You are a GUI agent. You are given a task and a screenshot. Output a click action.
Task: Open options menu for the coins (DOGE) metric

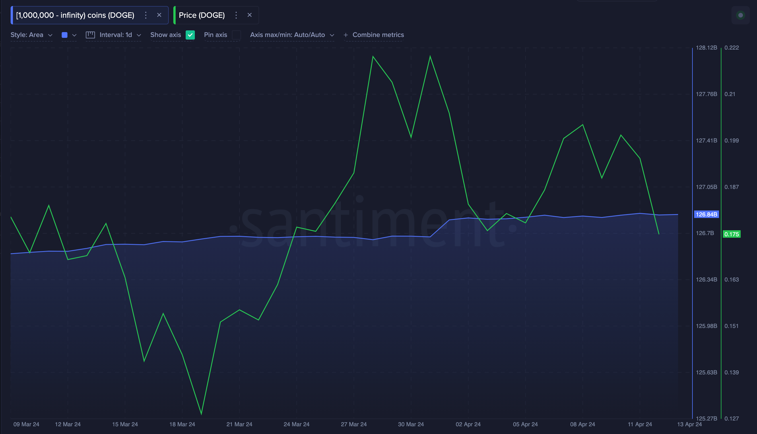coord(145,15)
